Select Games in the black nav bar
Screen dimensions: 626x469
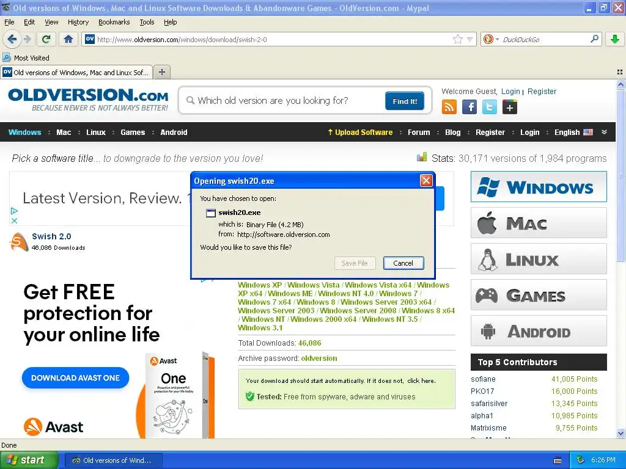[133, 132]
